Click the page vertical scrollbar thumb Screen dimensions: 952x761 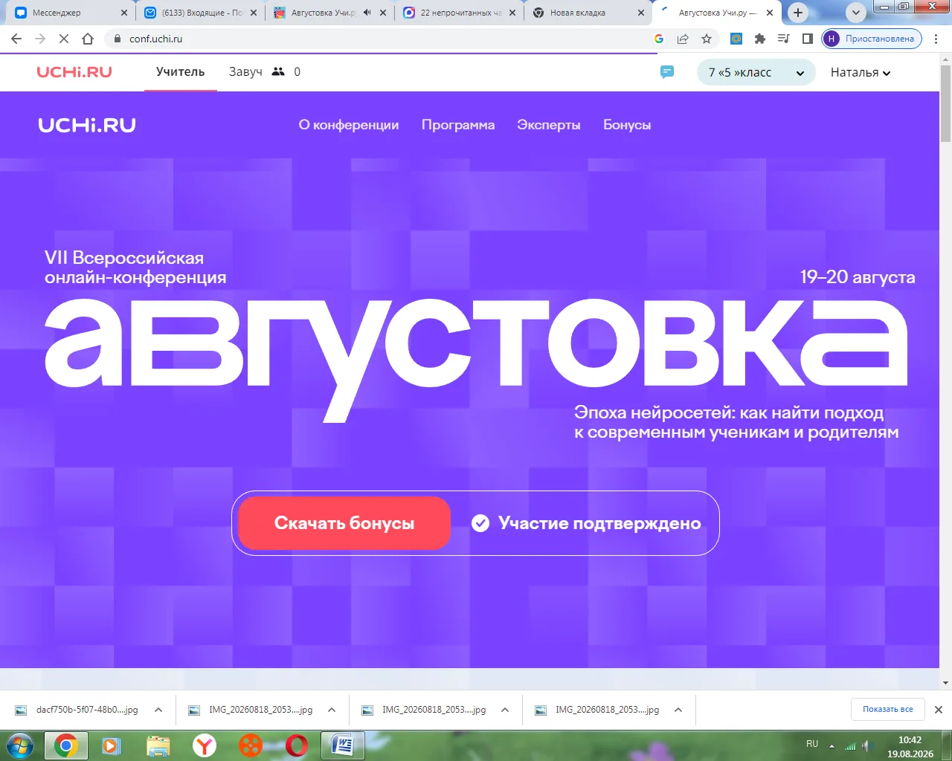[x=945, y=104]
